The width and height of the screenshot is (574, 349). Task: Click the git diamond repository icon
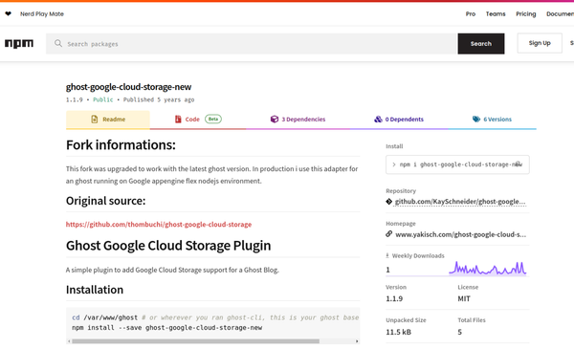point(388,202)
